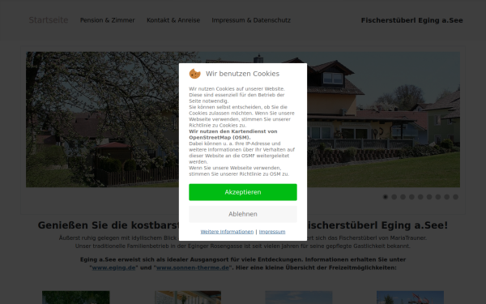Select the fifth slideshow dot indicator
Screen dimensions: 486x304
pyautogui.click(x=420, y=197)
